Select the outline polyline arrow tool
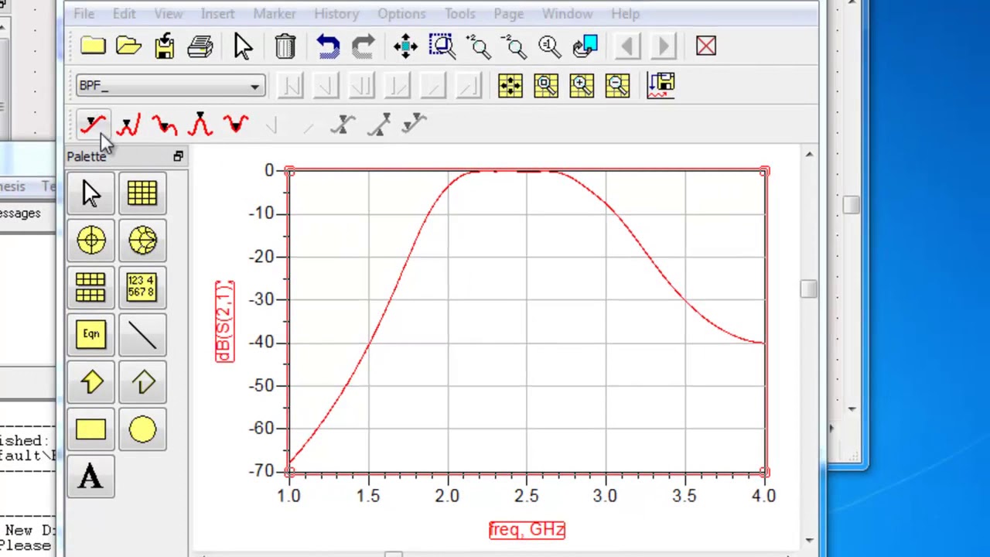 (x=142, y=382)
